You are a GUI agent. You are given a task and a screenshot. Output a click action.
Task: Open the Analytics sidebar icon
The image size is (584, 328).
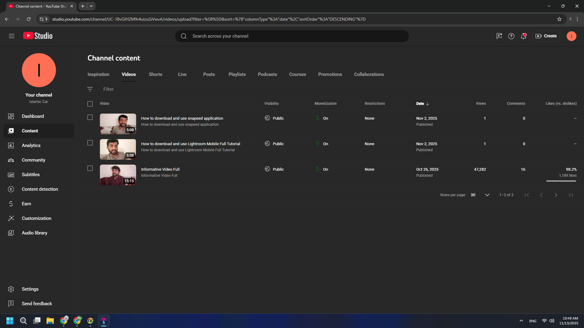(x=11, y=145)
